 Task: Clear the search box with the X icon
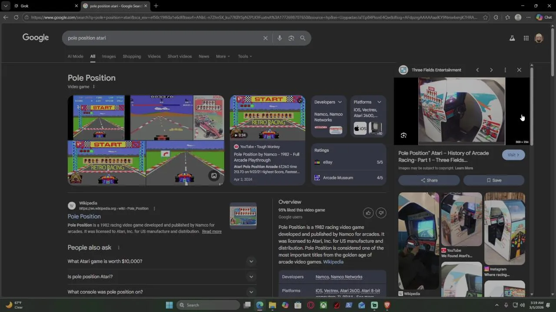[265, 38]
